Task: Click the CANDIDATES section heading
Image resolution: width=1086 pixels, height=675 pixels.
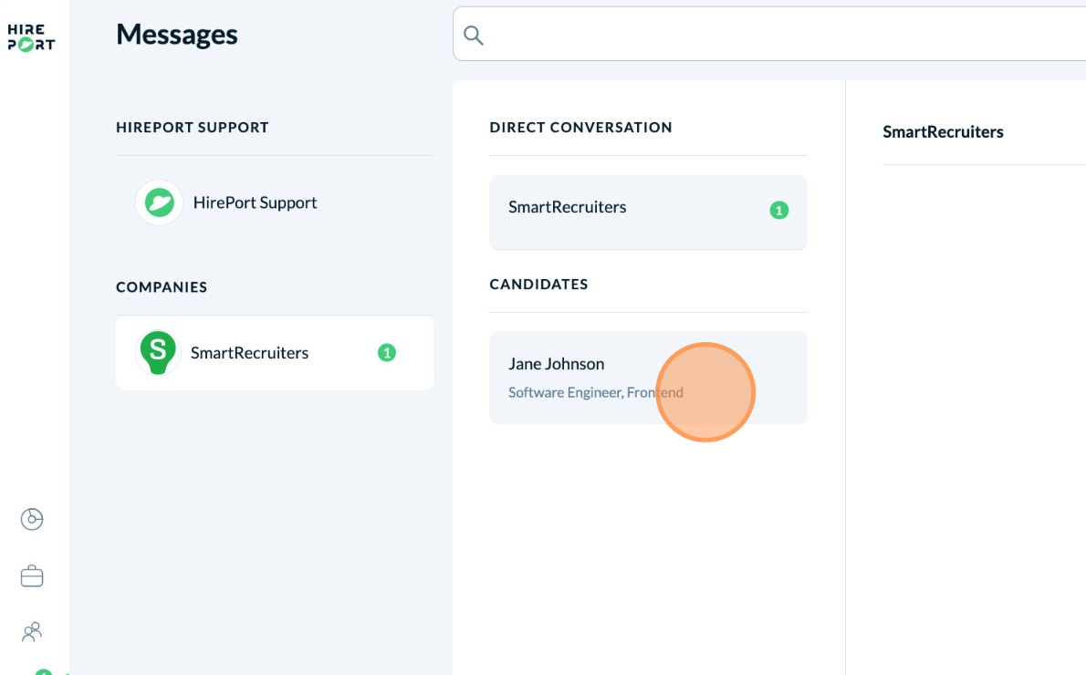Action: 538,285
